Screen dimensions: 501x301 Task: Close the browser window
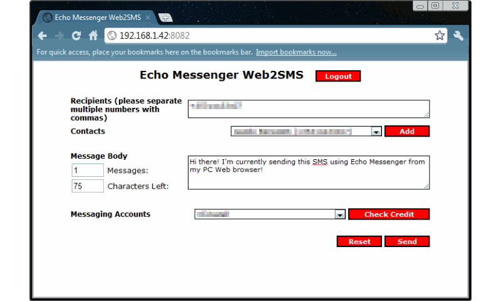click(455, 6)
